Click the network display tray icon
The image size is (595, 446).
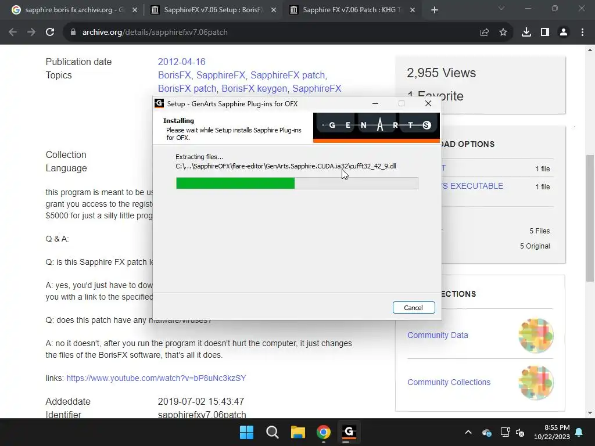click(505, 432)
